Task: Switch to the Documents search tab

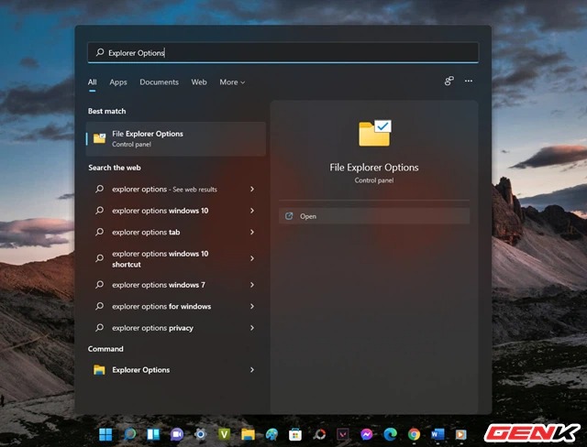Action: click(x=159, y=82)
